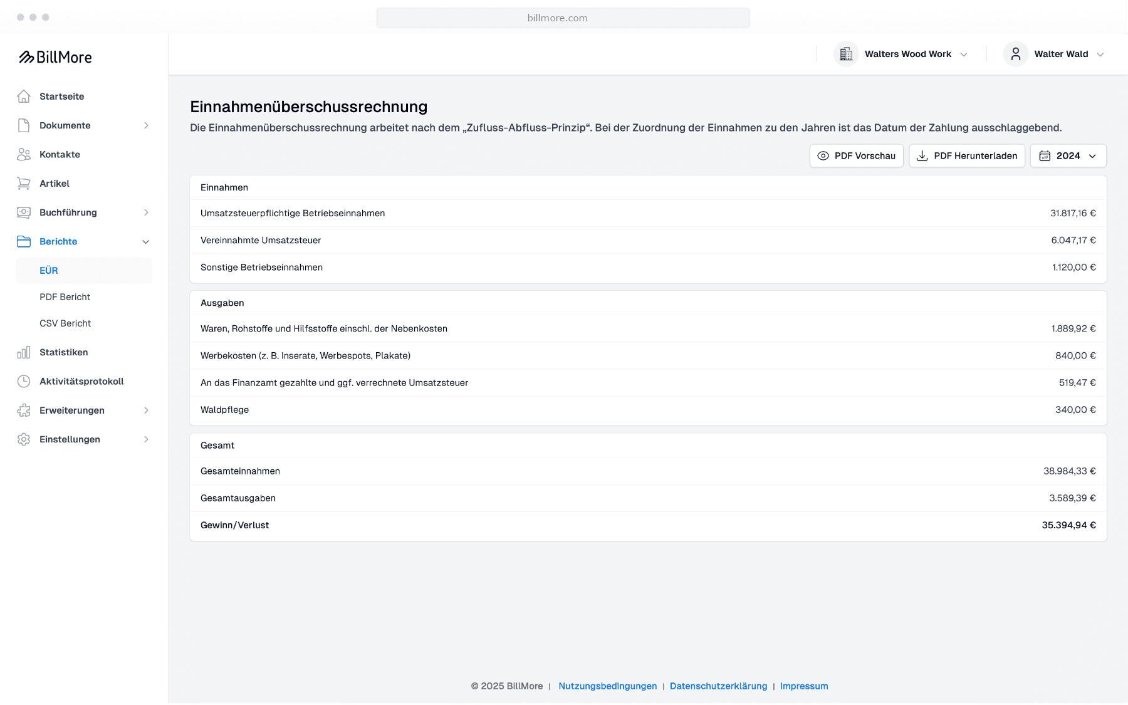Expand the Dokumente submenu chevron
The height and width of the screenshot is (705, 1128).
pyautogui.click(x=146, y=125)
